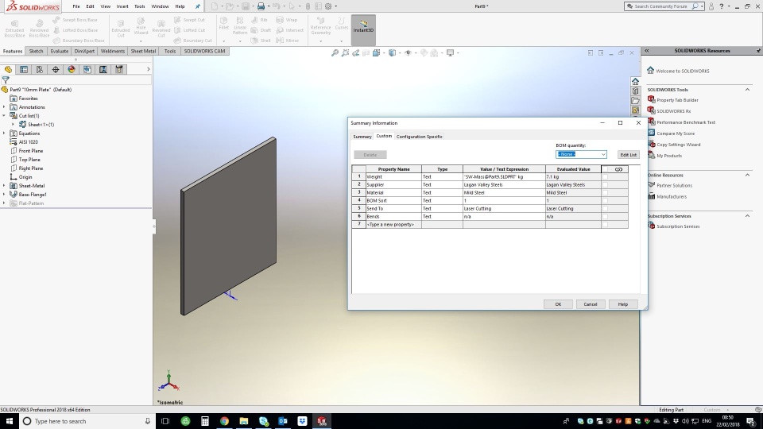This screenshot has width=763, height=429.
Task: Open the Design Library tab in task pane
Action: [636, 91]
